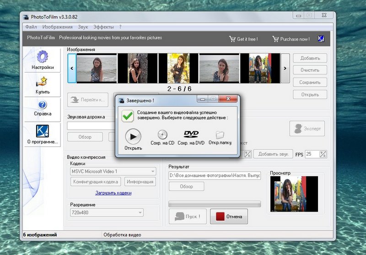Image resolution: width=366 pixels, height=255 pixels.
Task: Click the Пуск! start button
Action: [188, 216]
